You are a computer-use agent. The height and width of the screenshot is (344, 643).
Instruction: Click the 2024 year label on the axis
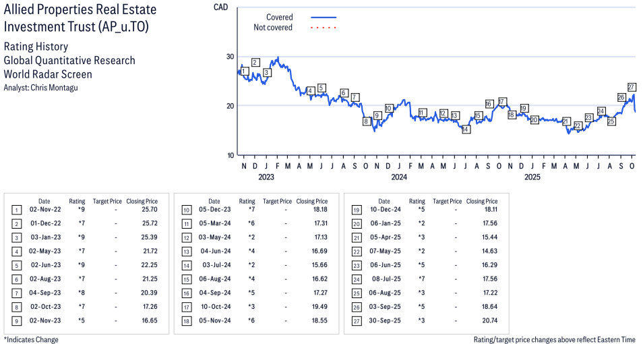(x=399, y=177)
